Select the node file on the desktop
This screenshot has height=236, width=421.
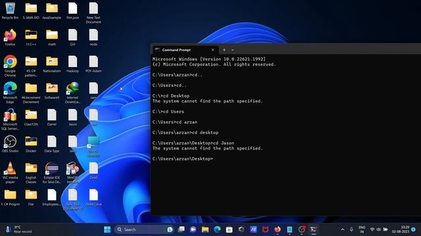coord(93,37)
